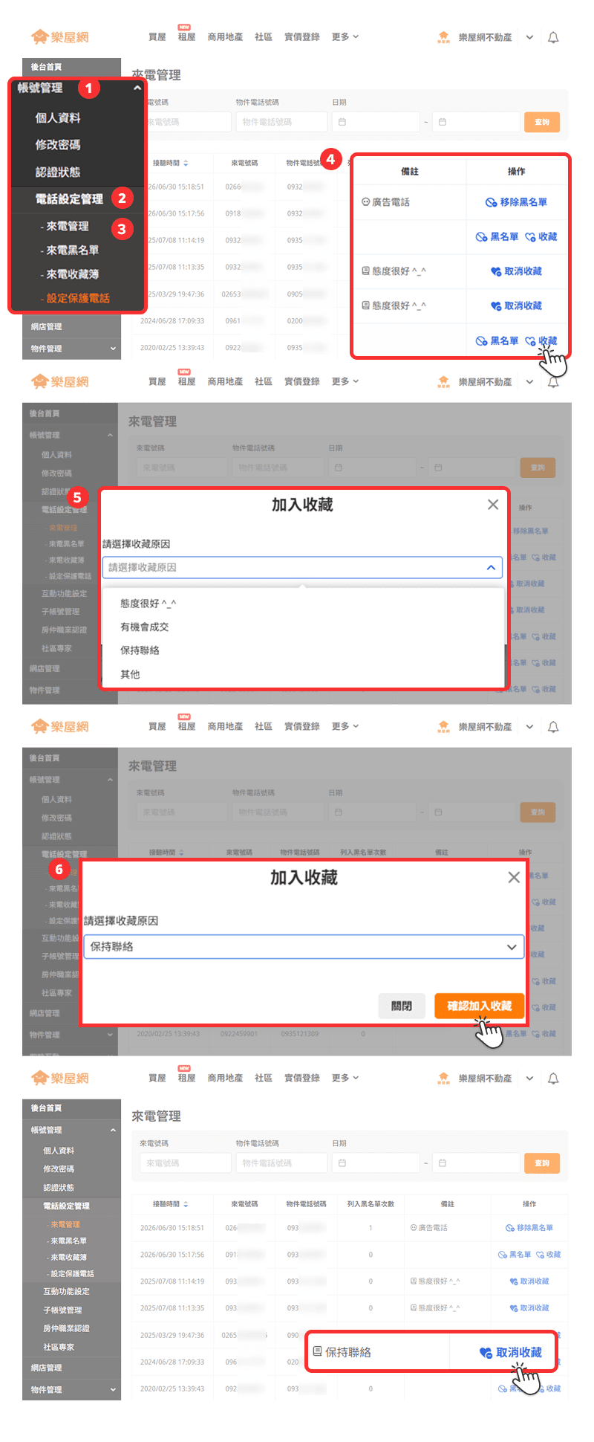Screen dimensions: 594x1442
Task: Open 修改密碼 in the enlarged sidebar menu
Action: point(58,144)
